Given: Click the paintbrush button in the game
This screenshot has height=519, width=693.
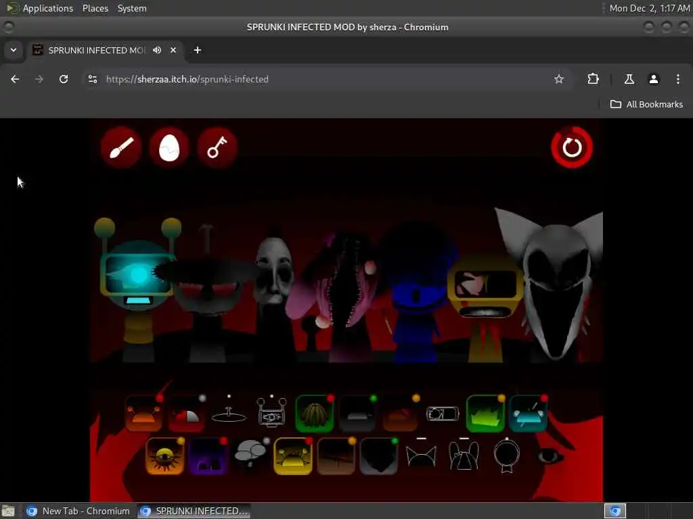Looking at the screenshot, I should click(x=120, y=147).
